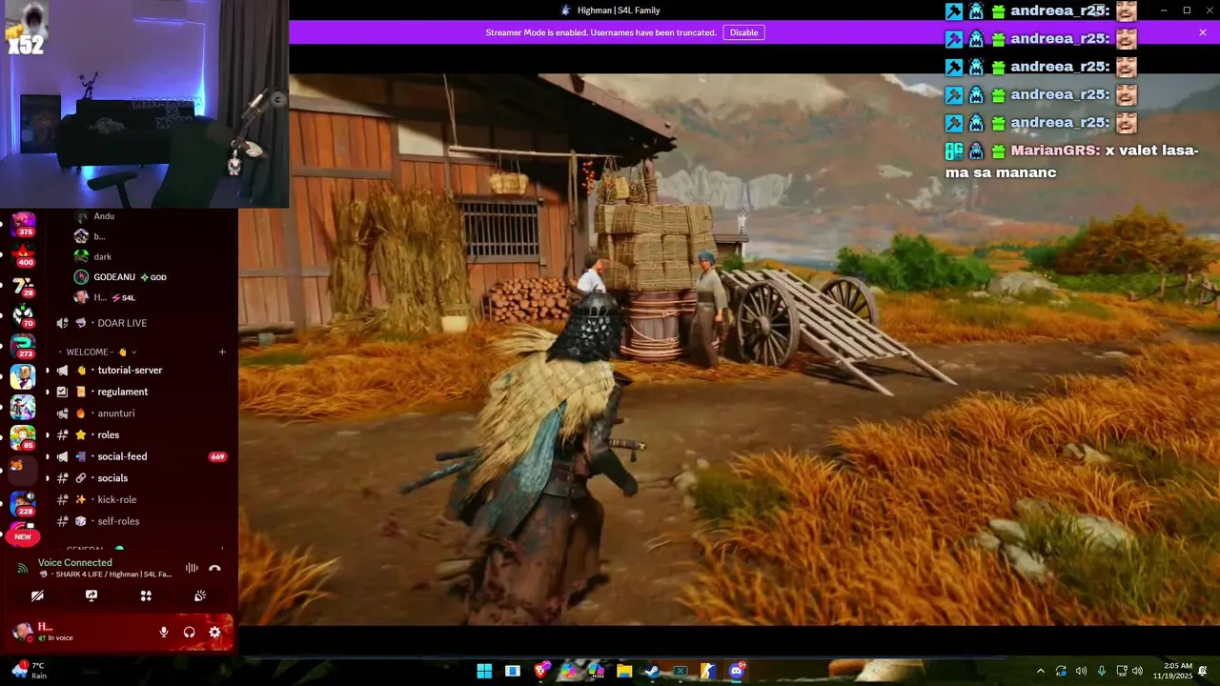Image resolution: width=1220 pixels, height=686 pixels.
Task: Click x52 viewer multiplier overlay
Action: tap(26, 44)
